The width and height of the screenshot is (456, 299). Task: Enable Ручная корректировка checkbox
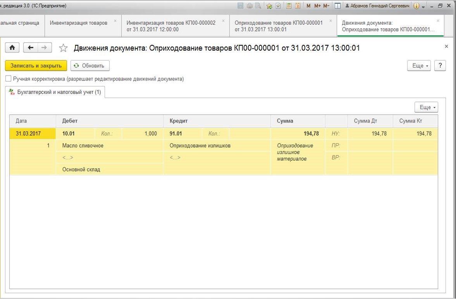click(9, 79)
